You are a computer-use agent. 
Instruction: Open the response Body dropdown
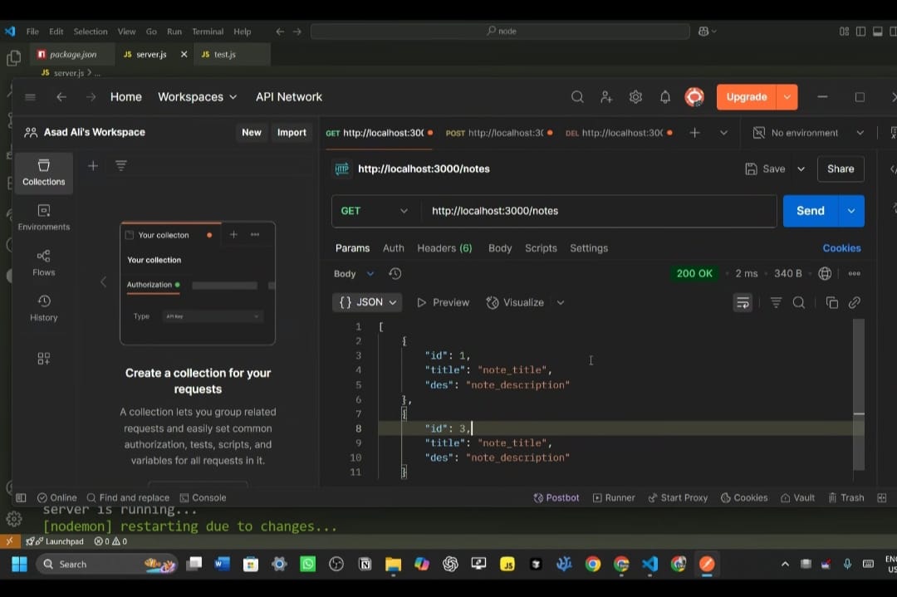coord(354,274)
